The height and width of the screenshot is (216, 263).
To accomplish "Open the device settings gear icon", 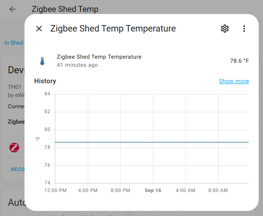I will (x=225, y=29).
